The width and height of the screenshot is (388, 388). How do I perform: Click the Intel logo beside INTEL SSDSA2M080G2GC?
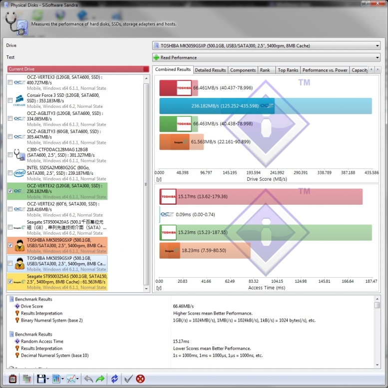click(19, 173)
